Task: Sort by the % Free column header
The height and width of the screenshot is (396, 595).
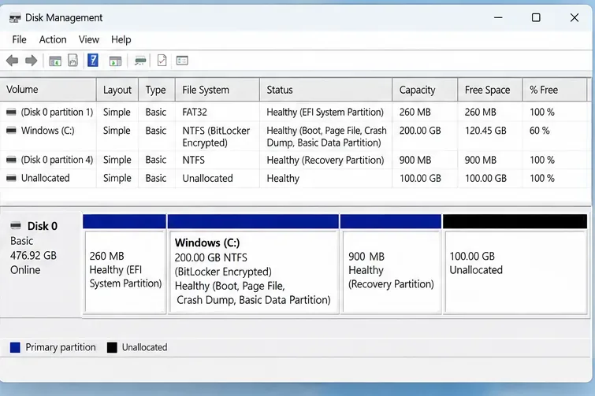Action: [x=555, y=90]
